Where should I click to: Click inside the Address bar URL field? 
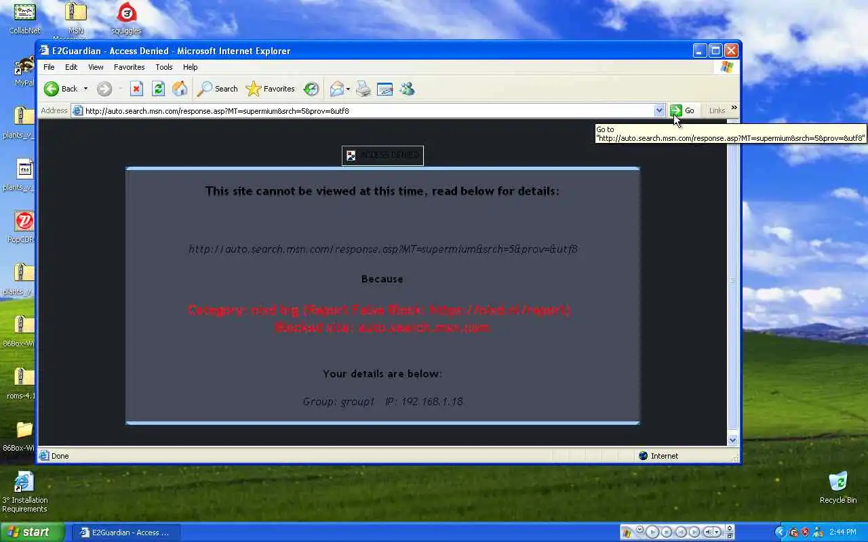[x=368, y=110]
